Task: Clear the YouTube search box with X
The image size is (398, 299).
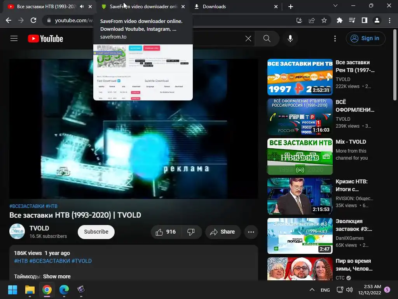Action: tap(248, 39)
